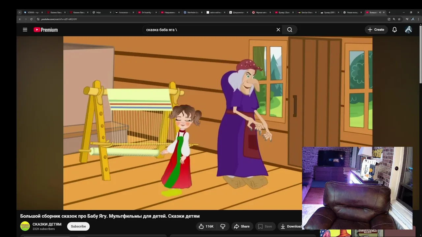Click the Baba Yaga video player
422x237 pixels.
(x=218, y=123)
